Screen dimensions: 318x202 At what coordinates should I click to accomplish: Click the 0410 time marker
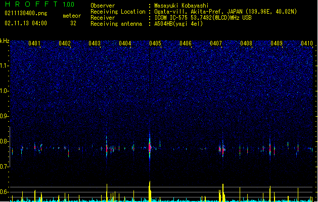(307, 43)
